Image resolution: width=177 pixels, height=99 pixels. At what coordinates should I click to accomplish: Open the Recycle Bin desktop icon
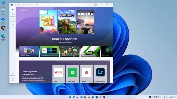tap(3, 12)
